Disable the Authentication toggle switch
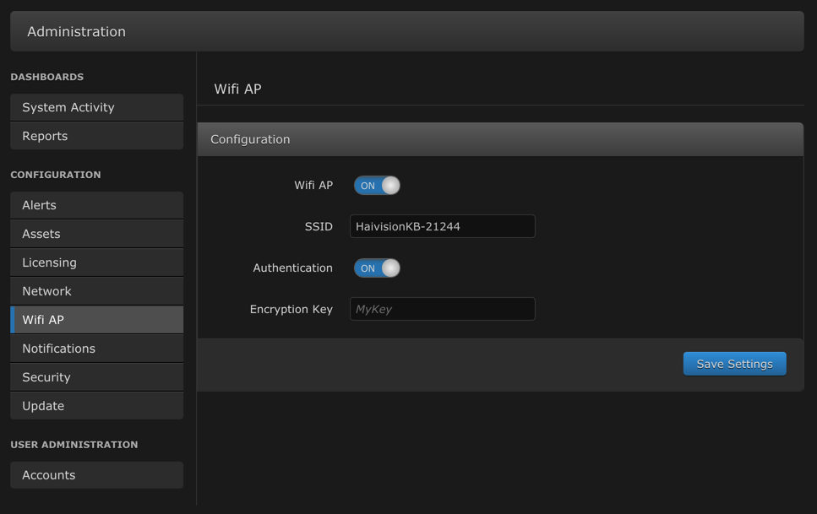This screenshot has width=817, height=514. click(377, 268)
